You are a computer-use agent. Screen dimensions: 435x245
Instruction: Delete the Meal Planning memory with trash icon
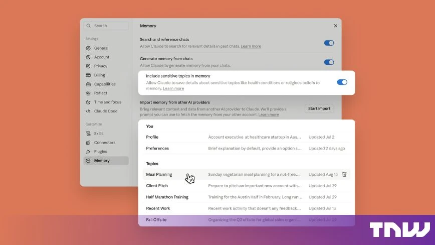344,174
